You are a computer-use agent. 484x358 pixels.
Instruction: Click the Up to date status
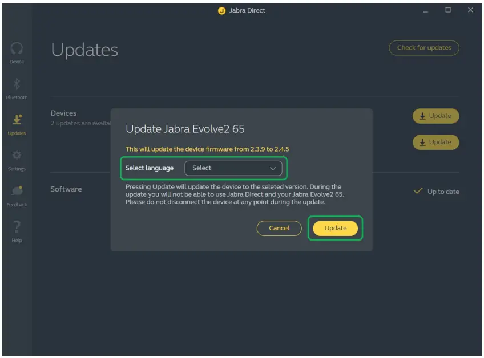[x=436, y=192]
